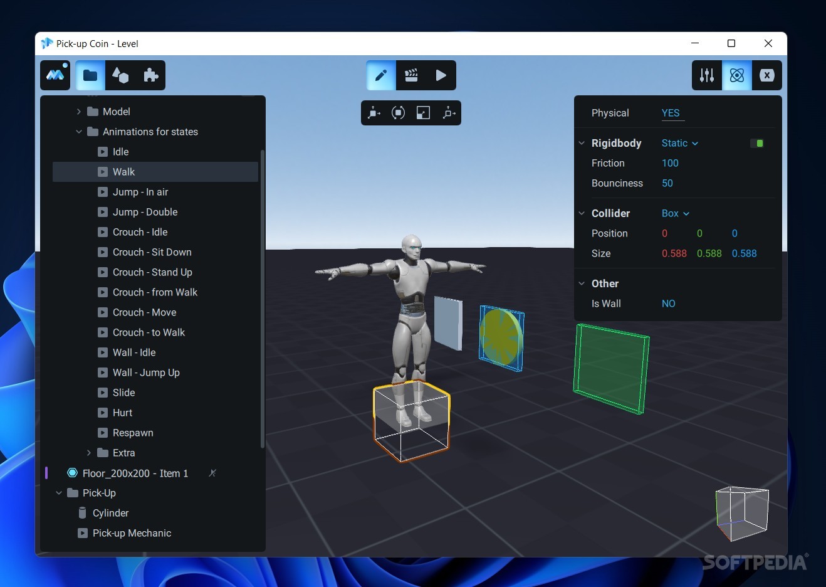Viewport: 826px width, 587px height.
Task: Collapse the Other section
Action: 582,283
